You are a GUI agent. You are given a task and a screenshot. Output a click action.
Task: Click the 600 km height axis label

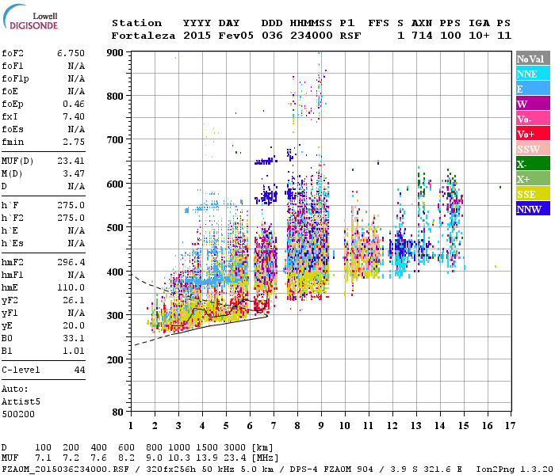115,184
